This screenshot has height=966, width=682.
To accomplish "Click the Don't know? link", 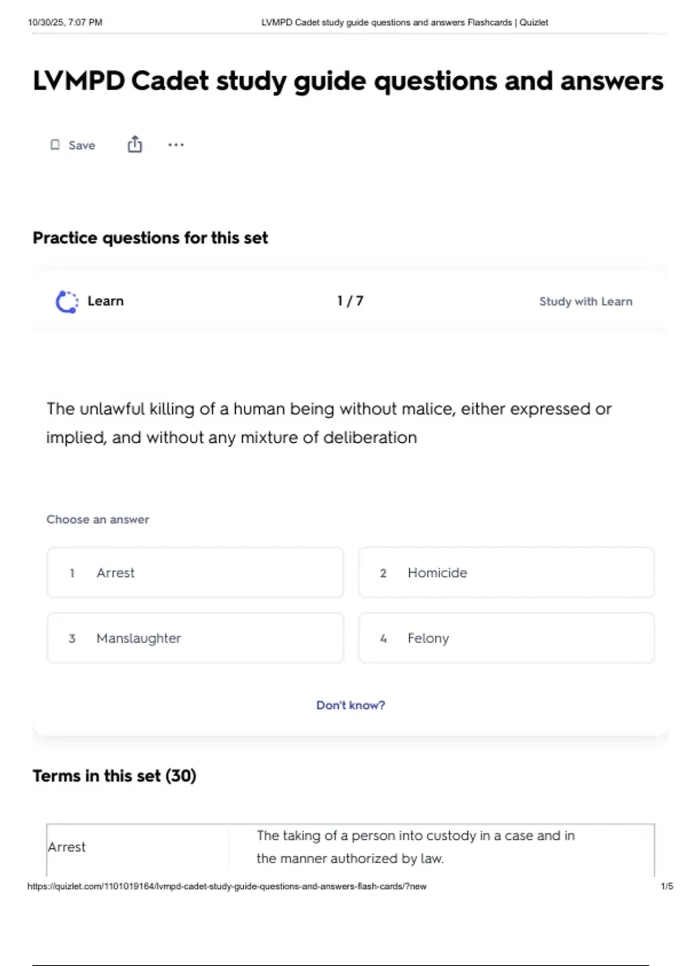I will [x=351, y=705].
